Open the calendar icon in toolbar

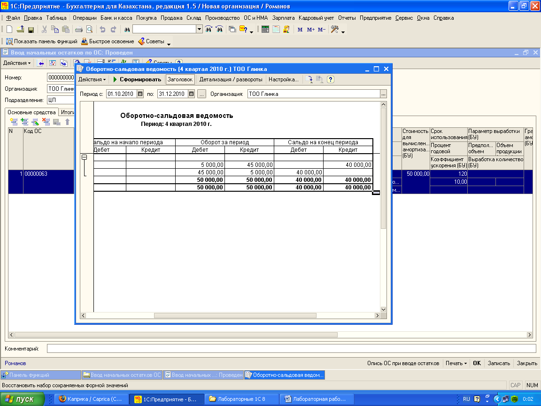click(x=276, y=29)
